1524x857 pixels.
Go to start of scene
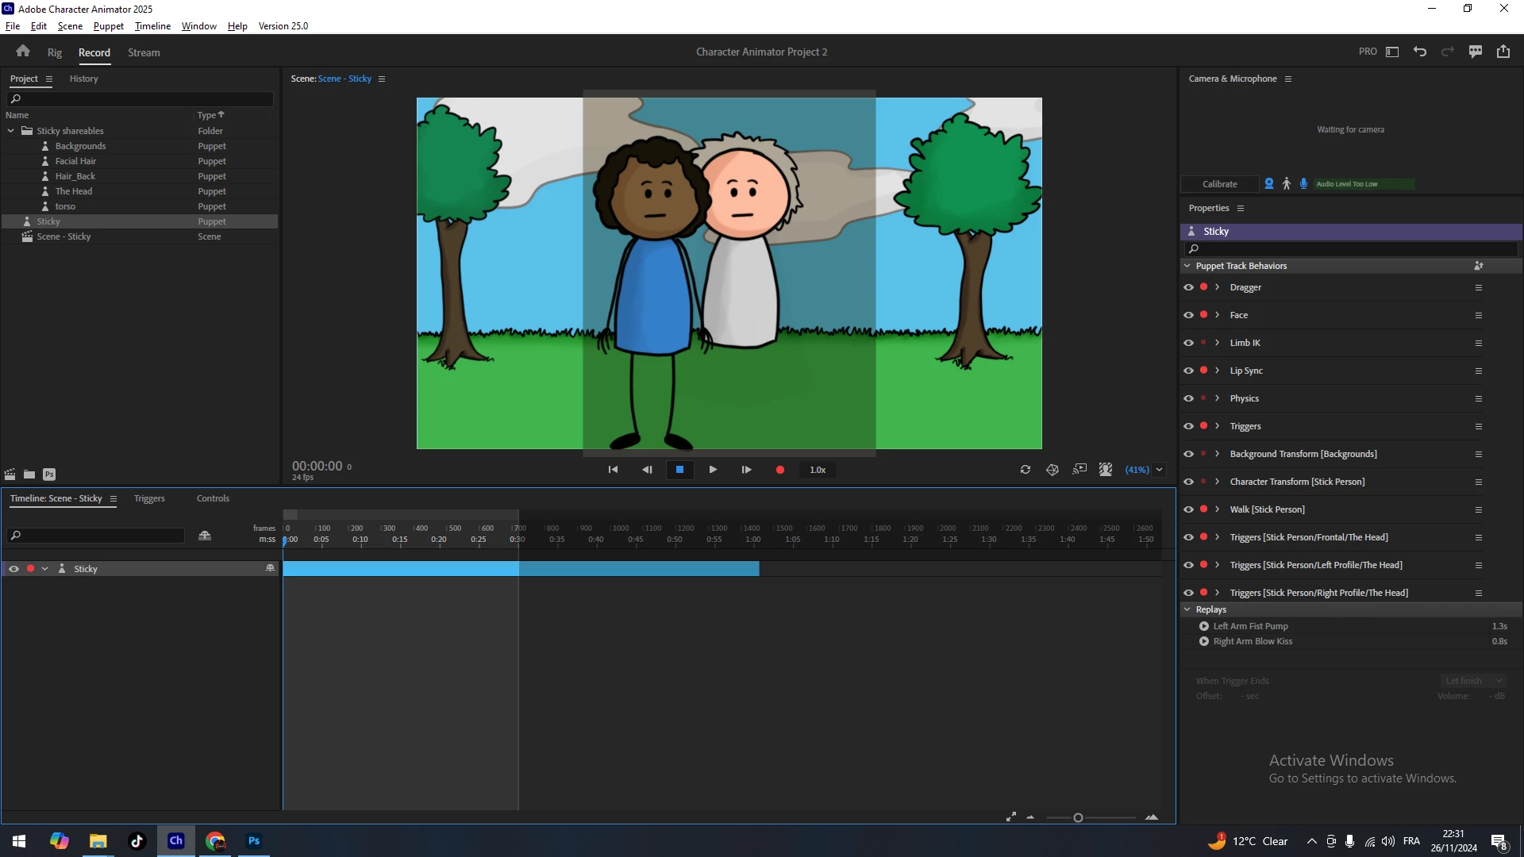pyautogui.click(x=613, y=470)
